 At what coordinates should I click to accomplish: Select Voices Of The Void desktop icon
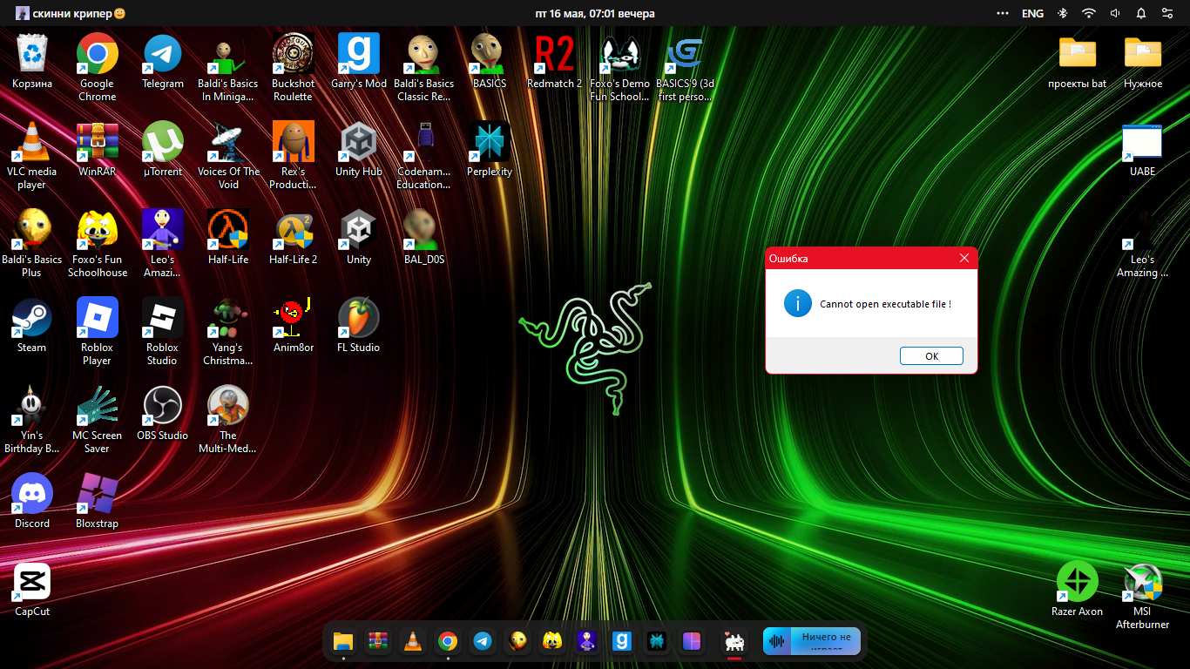228,155
